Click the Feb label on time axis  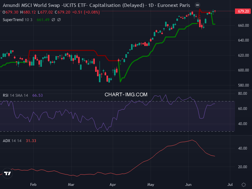(33, 185)
